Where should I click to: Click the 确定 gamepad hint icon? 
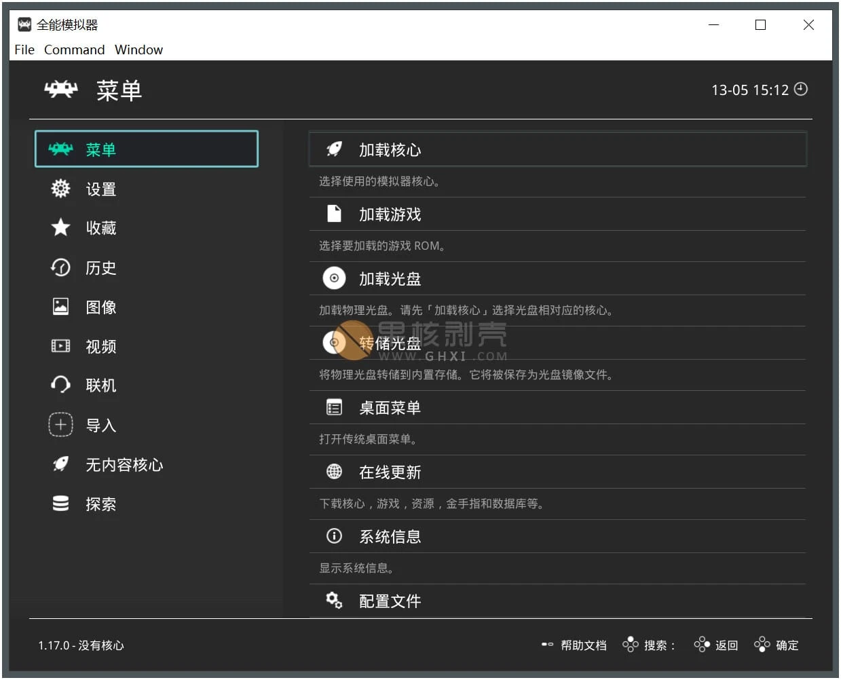[762, 644]
